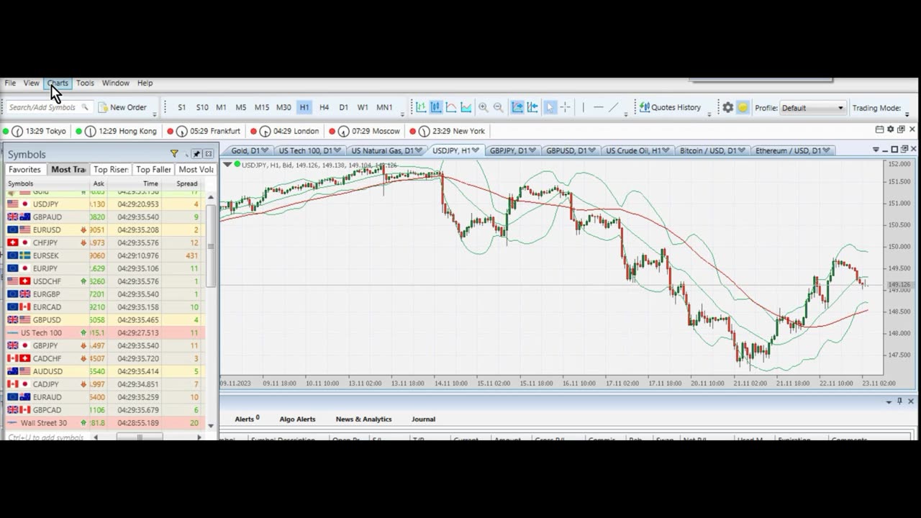Switch timeframe to H4
Viewport: 921px width, 518px height.
coord(324,107)
